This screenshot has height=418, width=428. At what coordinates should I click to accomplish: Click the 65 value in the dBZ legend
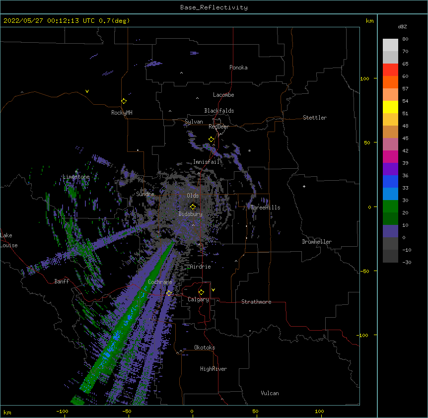click(x=405, y=64)
